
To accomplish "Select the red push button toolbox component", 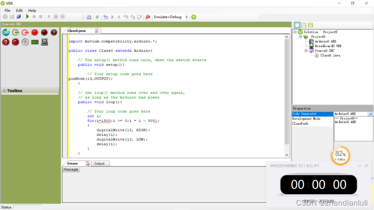I will (x=15, y=42).
